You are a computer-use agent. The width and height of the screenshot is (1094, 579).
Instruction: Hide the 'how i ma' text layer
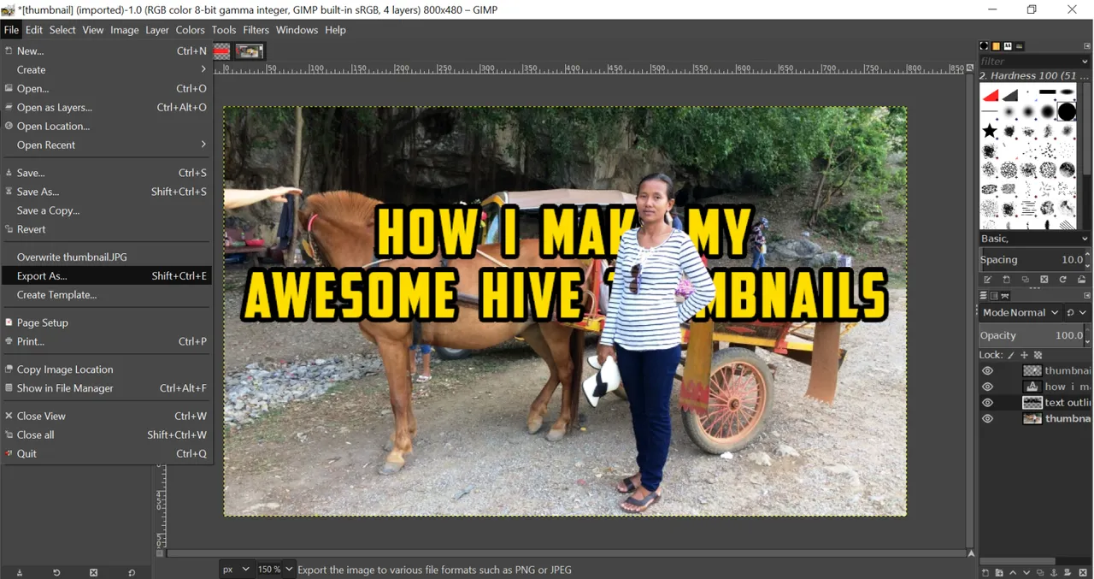tap(988, 387)
